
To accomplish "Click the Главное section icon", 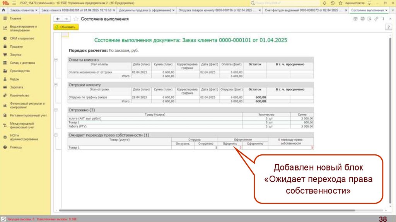I will (5, 19).
